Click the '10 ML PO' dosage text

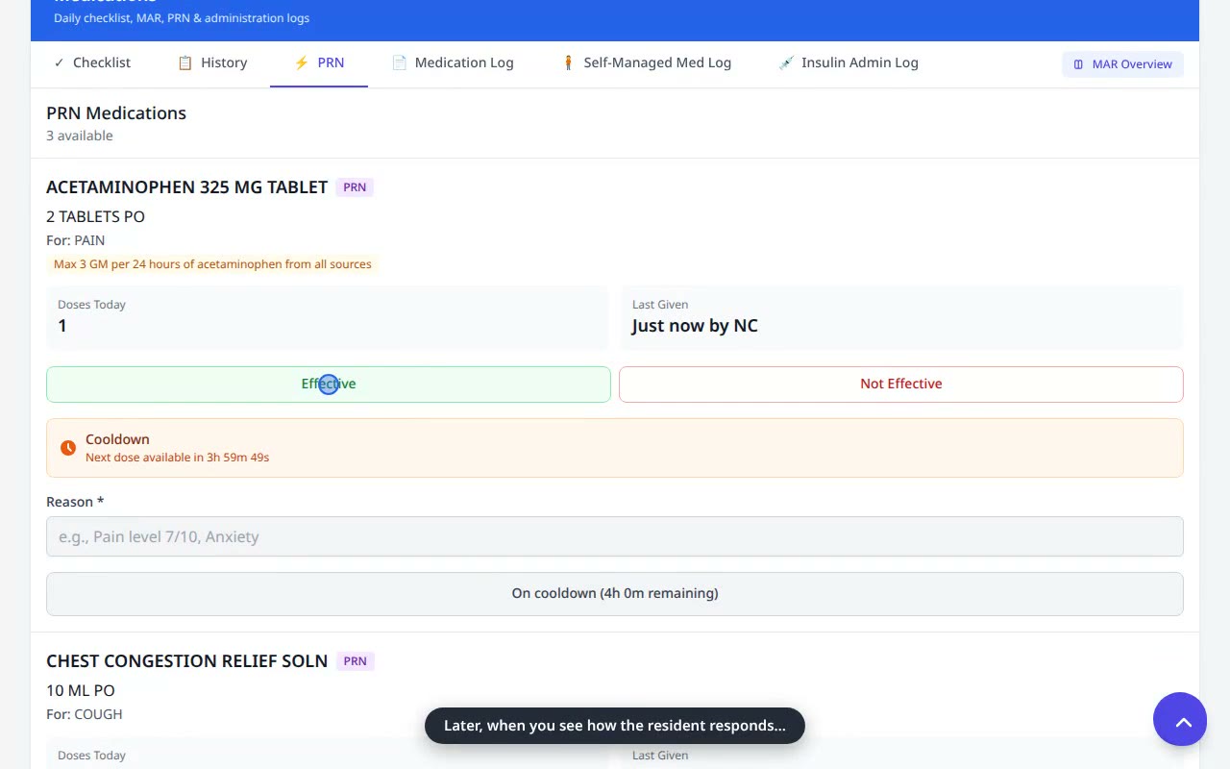click(x=81, y=691)
